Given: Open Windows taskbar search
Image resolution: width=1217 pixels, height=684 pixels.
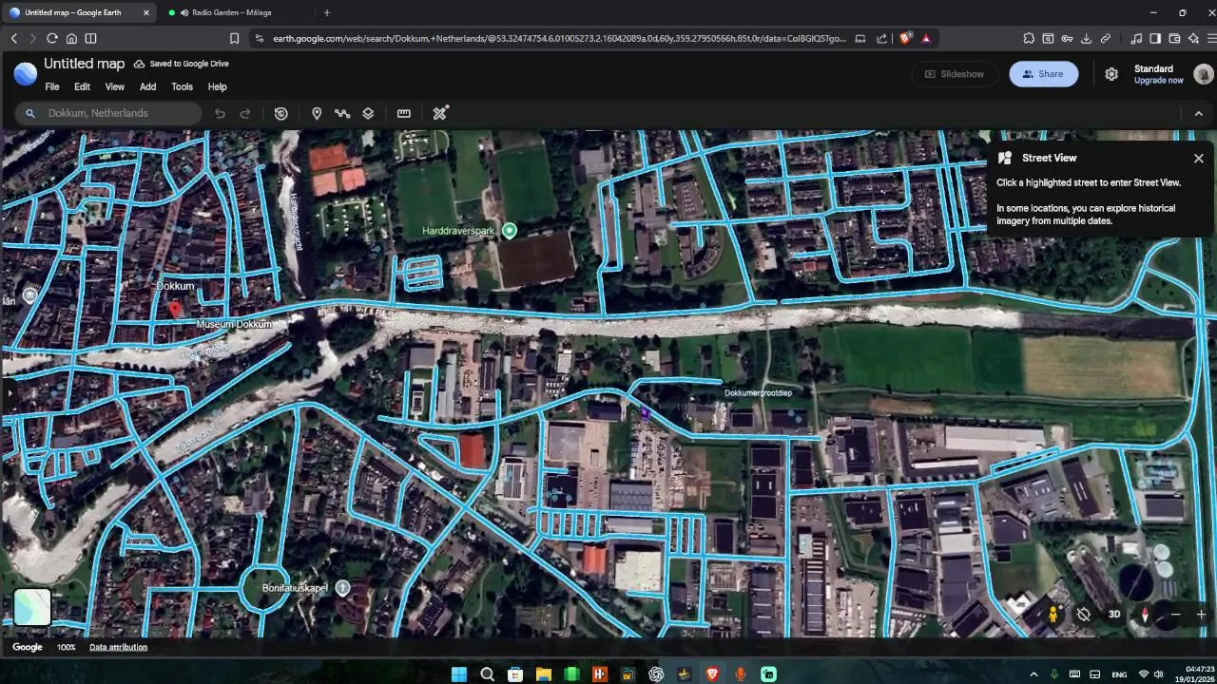Looking at the screenshot, I should coord(487,674).
